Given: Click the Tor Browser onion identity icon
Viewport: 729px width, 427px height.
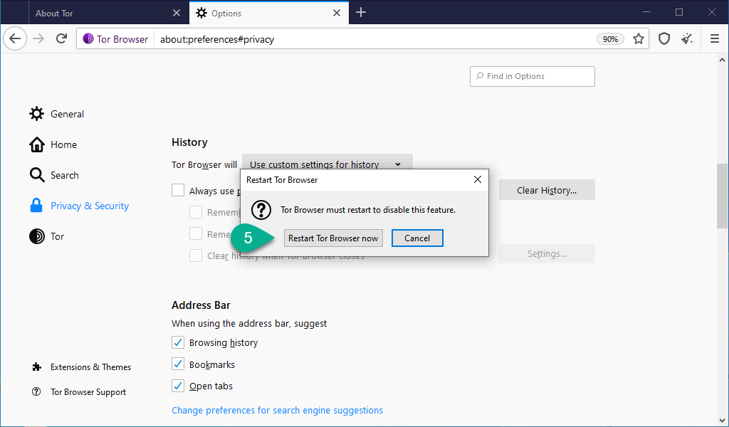Looking at the screenshot, I should point(88,39).
